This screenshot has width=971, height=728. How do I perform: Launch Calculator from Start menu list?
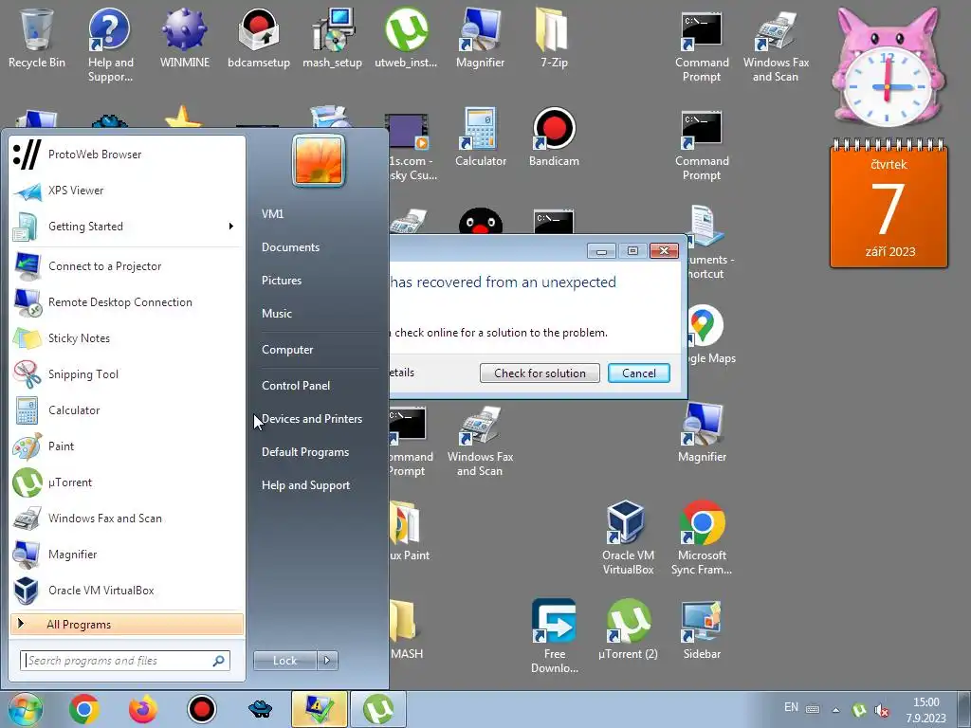(126, 410)
